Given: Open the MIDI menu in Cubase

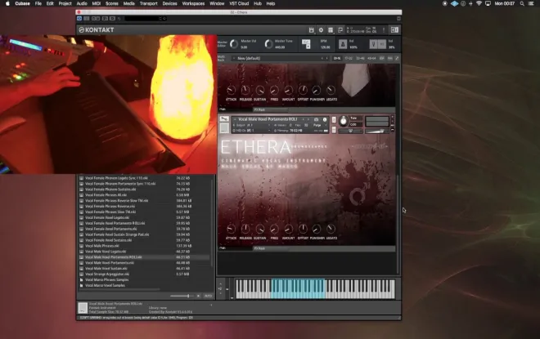Looking at the screenshot, I should pyautogui.click(x=97, y=3).
